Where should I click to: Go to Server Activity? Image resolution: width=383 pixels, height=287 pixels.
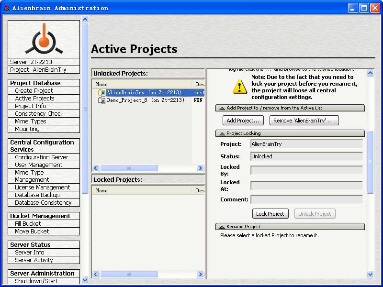pos(44,260)
